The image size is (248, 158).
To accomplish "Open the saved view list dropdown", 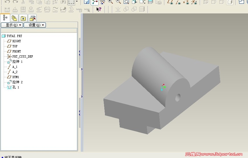I will tap(142, 2).
